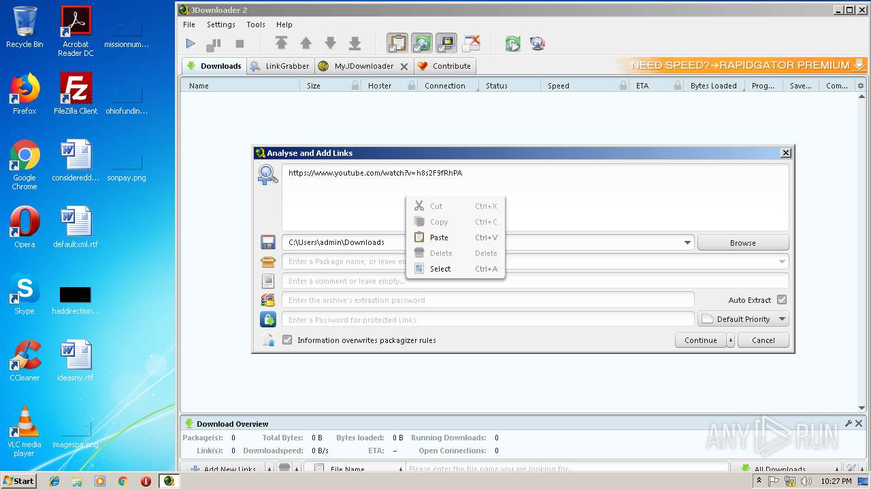Image resolution: width=871 pixels, height=490 pixels.
Task: Click the save destination disk icon
Action: tap(268, 242)
